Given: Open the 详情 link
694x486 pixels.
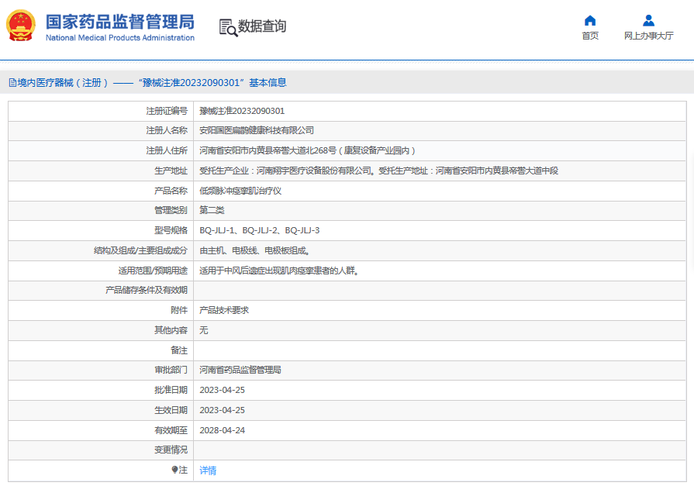Looking at the screenshot, I should pyautogui.click(x=208, y=470).
